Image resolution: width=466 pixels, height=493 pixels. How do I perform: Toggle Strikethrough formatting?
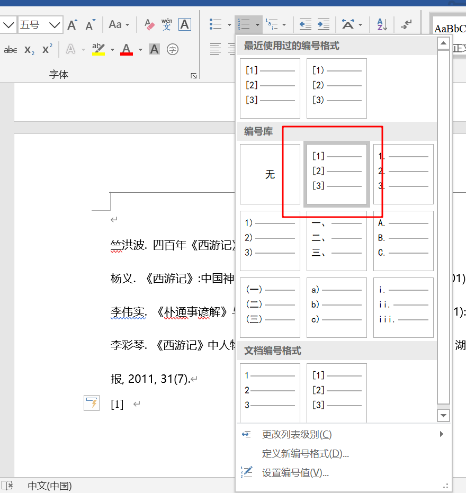click(11, 50)
